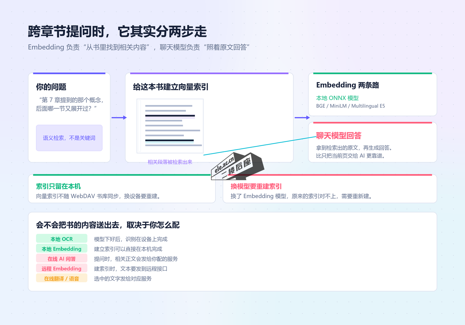This screenshot has width=465, height=325.
Task: Click the Embedding 两条路 heading
Action: point(348,85)
